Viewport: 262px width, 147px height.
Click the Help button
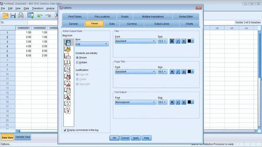pos(146,138)
